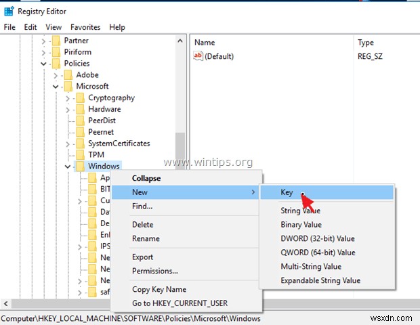Open the View menu
Image resolution: width=420 pixels, height=325 pixels.
pos(54,27)
